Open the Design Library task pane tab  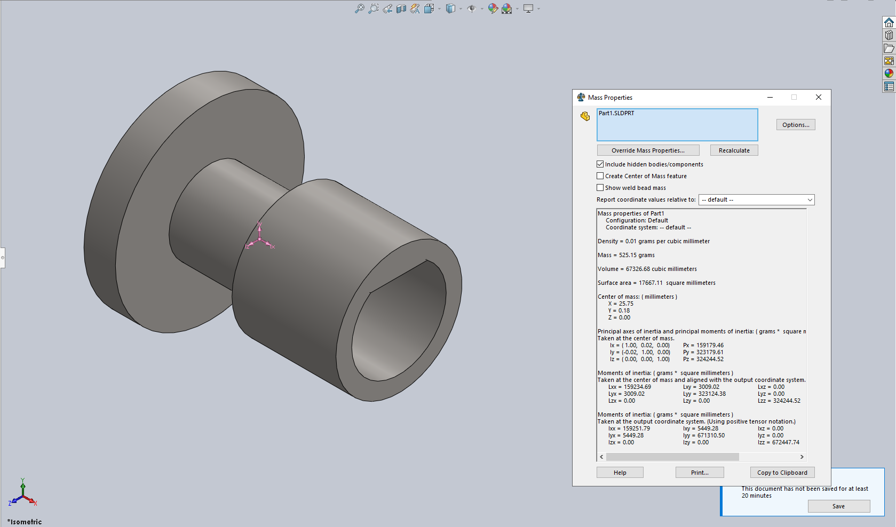[x=889, y=35]
